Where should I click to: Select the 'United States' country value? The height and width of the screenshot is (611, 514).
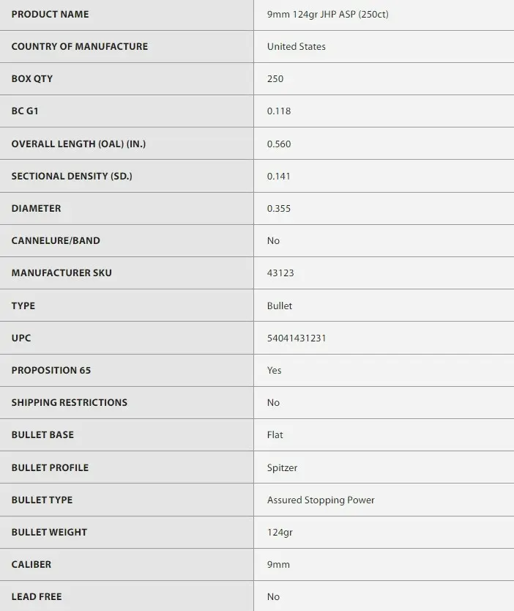(x=296, y=46)
